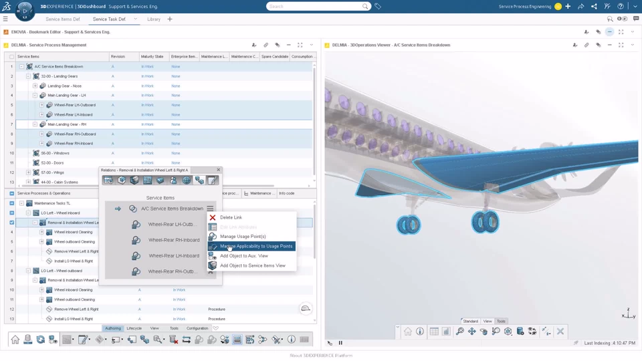
Task: Toggle the Service Items header checkbox
Action: [11, 56]
